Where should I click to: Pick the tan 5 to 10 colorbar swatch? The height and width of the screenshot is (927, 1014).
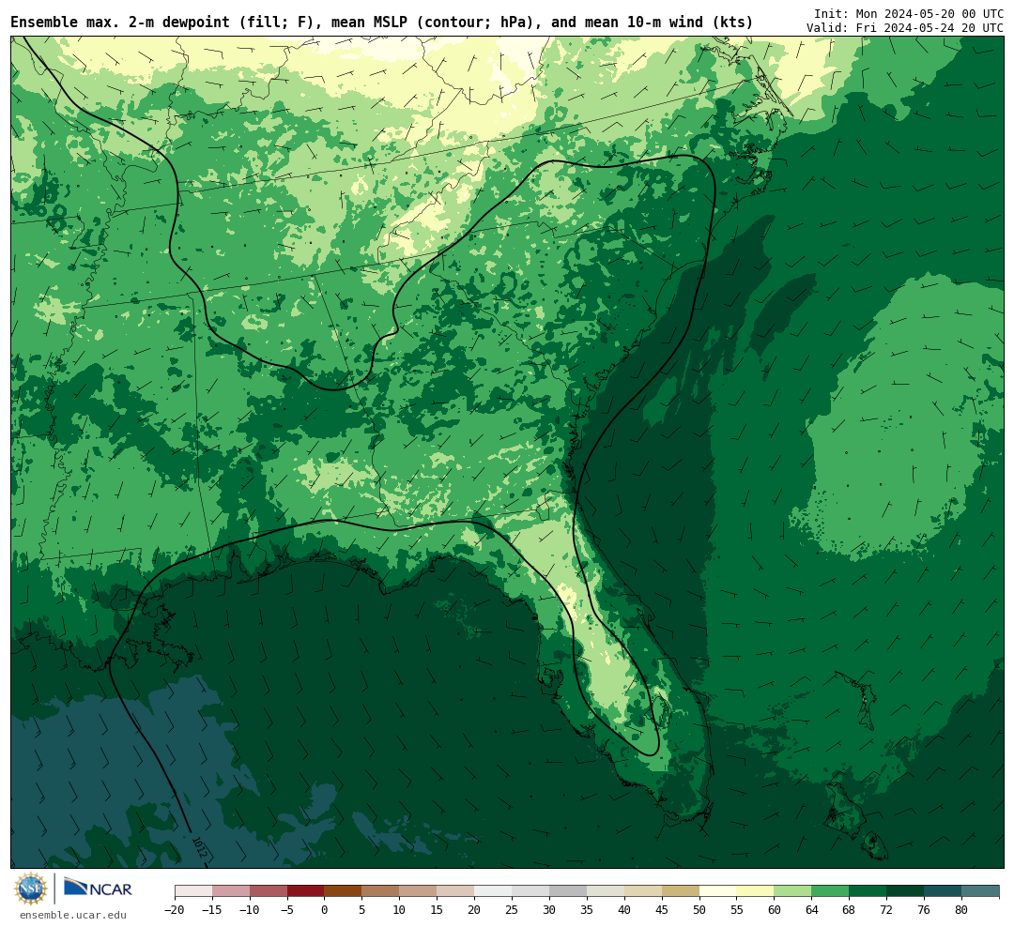381,891
